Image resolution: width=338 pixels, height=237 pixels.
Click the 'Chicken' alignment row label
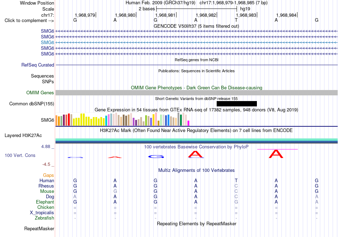pyautogui.click(x=46, y=207)
